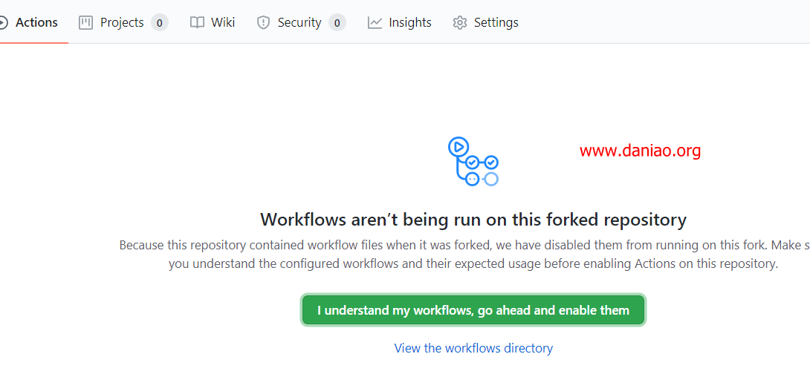Viewport: 810px width, 377px height.
Task: Click the Wiki book icon
Action: coord(198,23)
